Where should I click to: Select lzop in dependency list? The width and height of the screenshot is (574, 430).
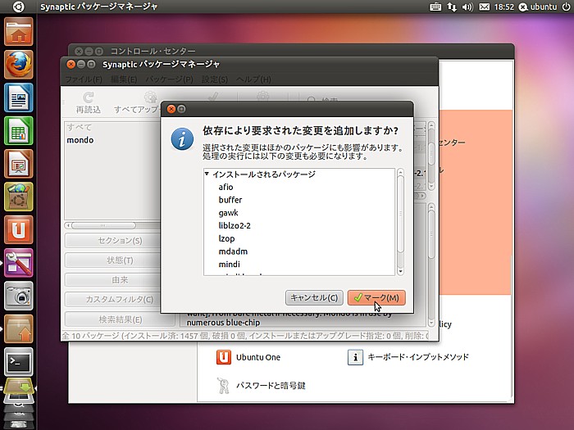(226, 239)
